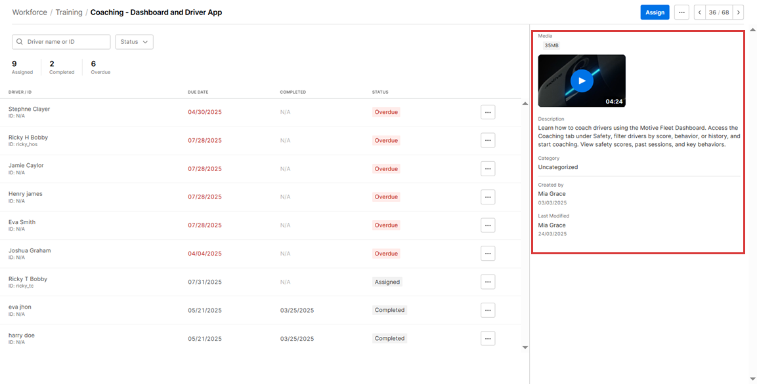The image size is (757, 384).
Task: Open the top-right more actions menu beside Assign
Action: (681, 12)
